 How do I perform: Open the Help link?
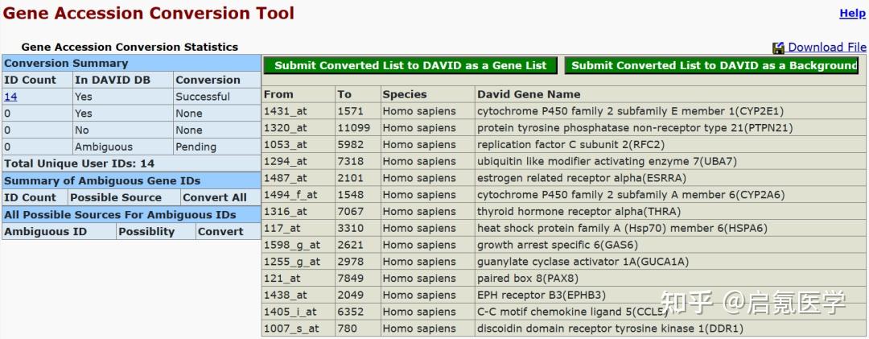852,13
